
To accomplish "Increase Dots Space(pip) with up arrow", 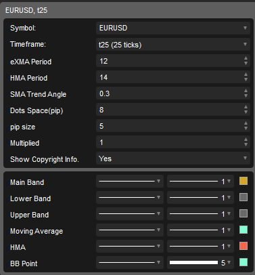I will point(246,107).
